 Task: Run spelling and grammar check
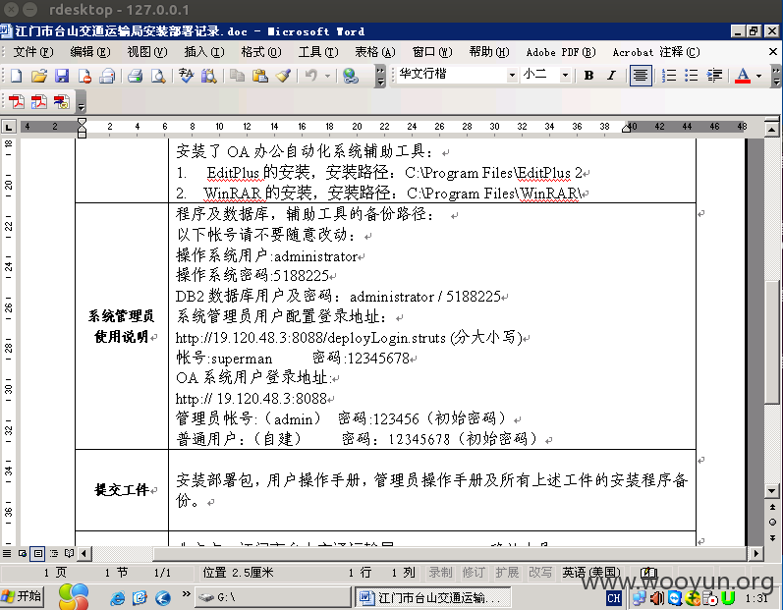point(187,76)
